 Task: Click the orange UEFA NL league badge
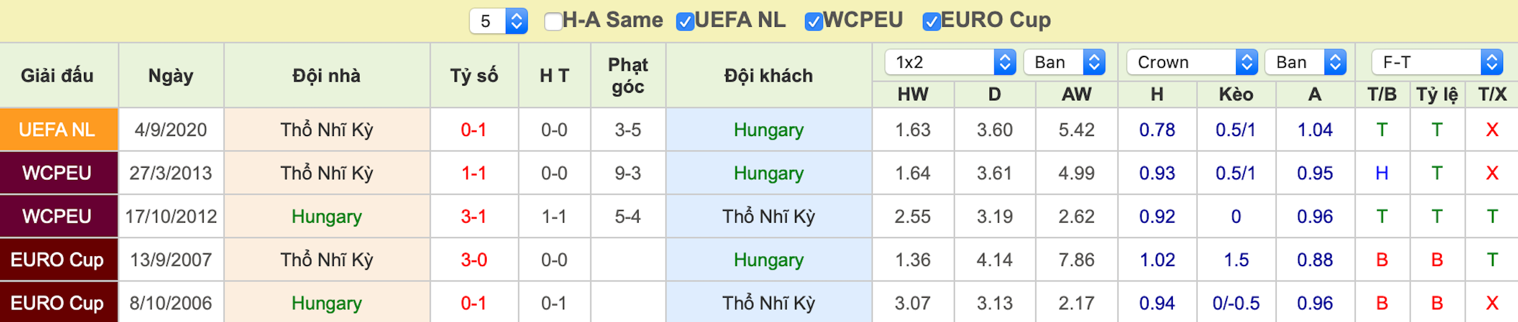click(x=58, y=130)
